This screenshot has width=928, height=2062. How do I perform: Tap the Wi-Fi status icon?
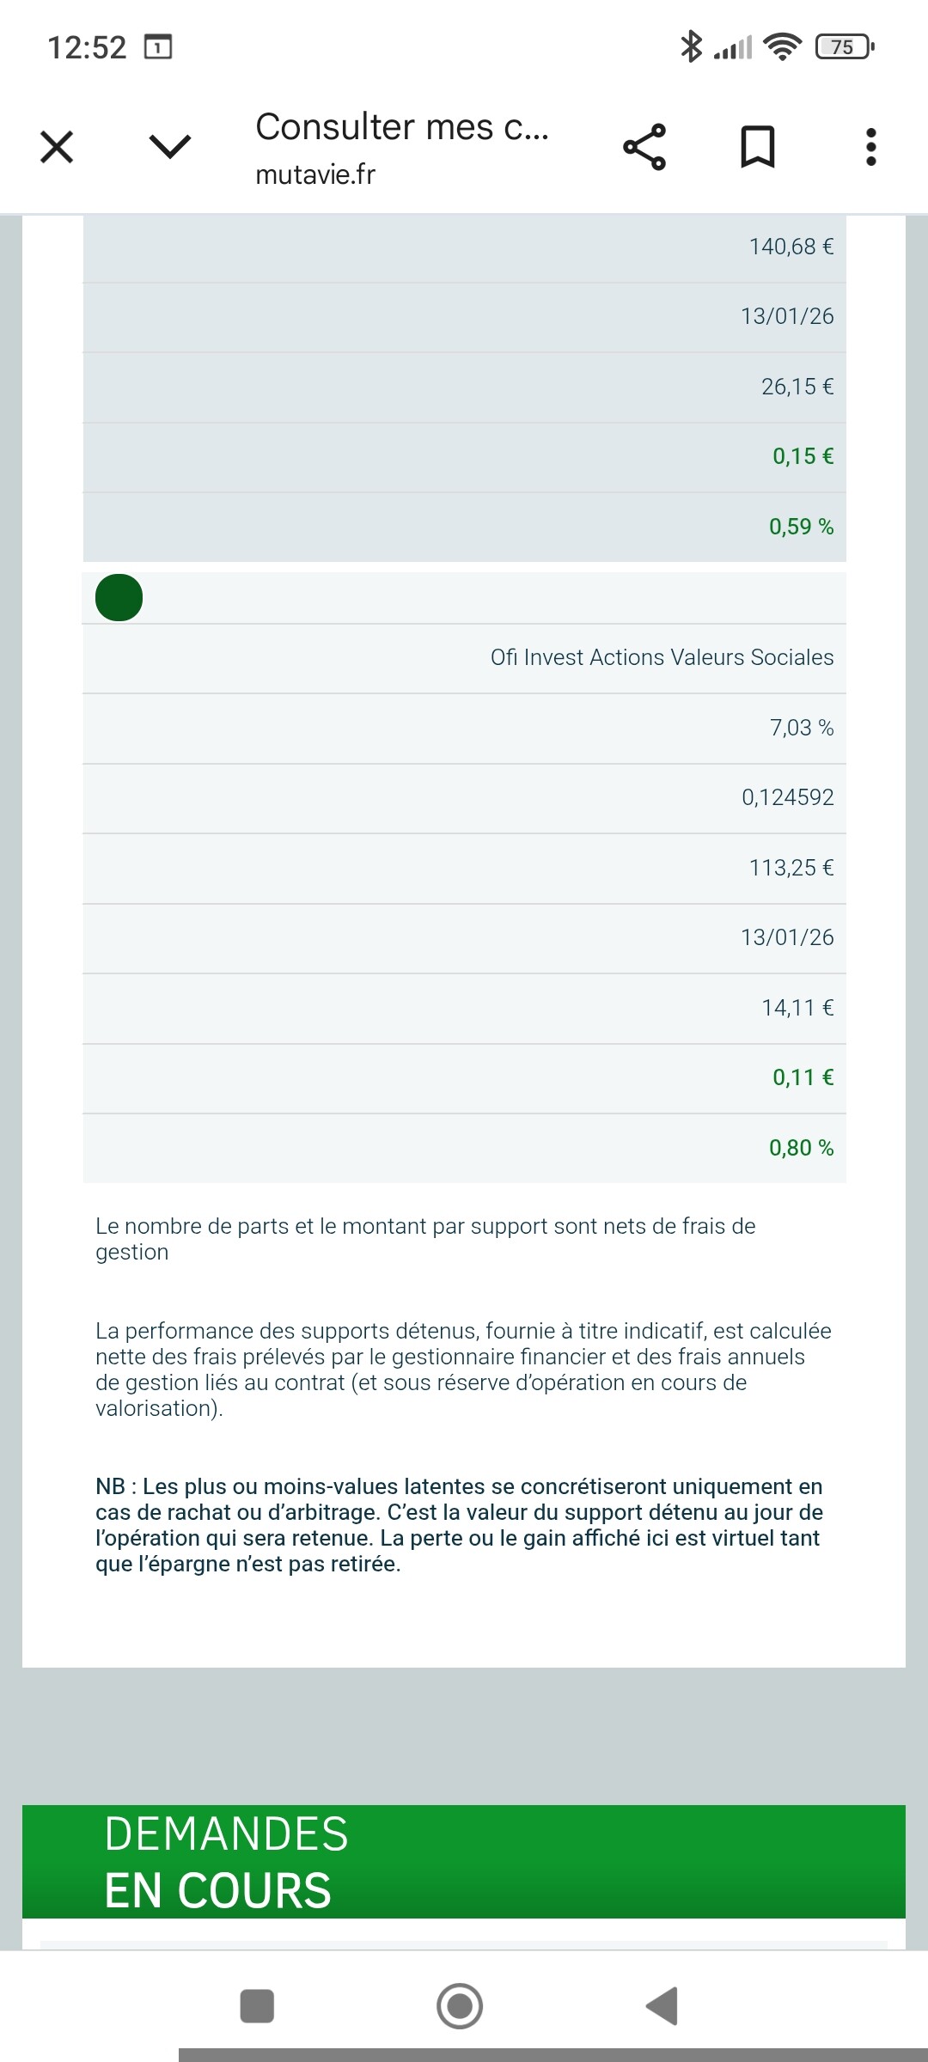point(782,46)
